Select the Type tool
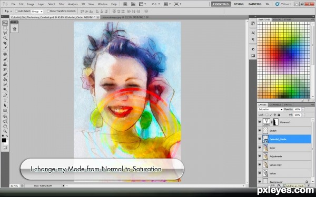Viewport: 316px width, 197px height. click(5, 100)
